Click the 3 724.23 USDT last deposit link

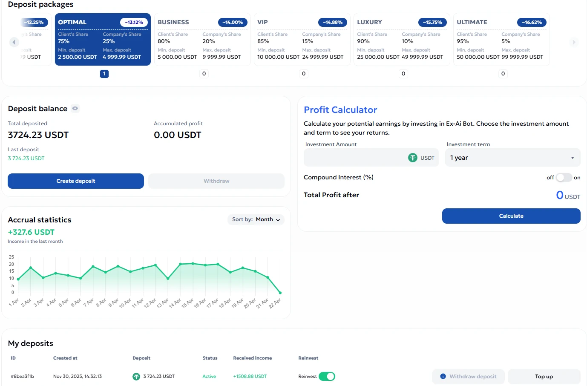(26, 158)
